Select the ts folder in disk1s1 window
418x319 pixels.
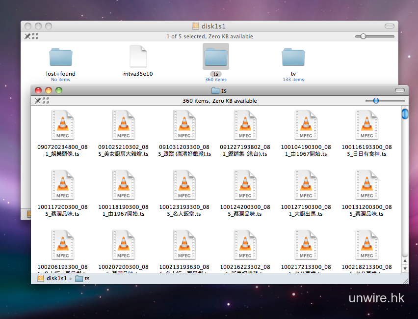[216, 58]
